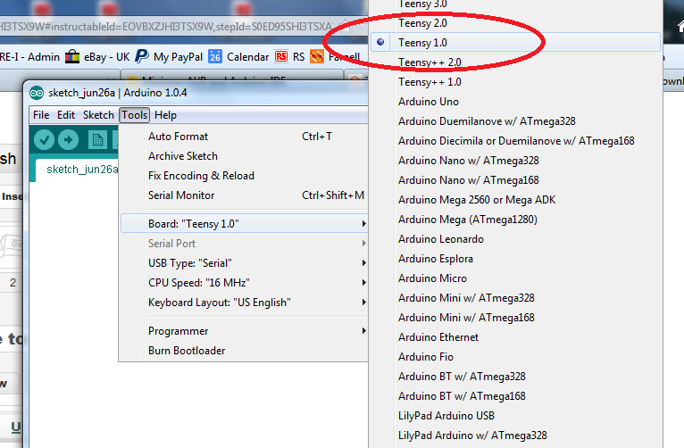Open the File menu
This screenshot has height=448, width=684.
[41, 115]
